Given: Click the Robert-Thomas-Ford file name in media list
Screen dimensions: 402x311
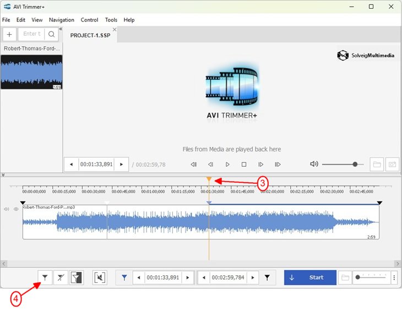Looking at the screenshot, I should pos(31,48).
